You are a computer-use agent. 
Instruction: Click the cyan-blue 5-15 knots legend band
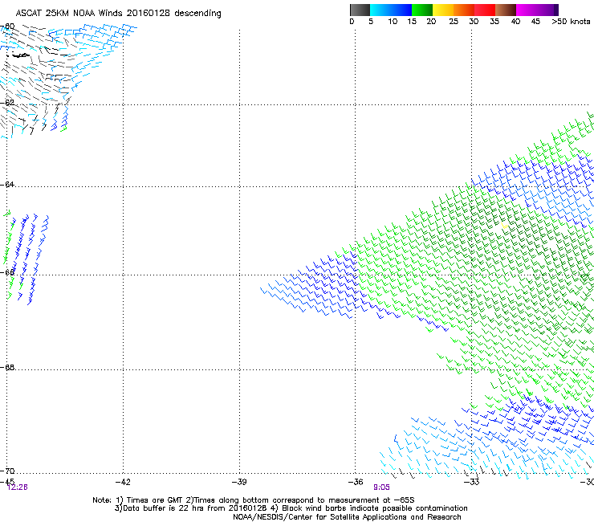coord(391,10)
